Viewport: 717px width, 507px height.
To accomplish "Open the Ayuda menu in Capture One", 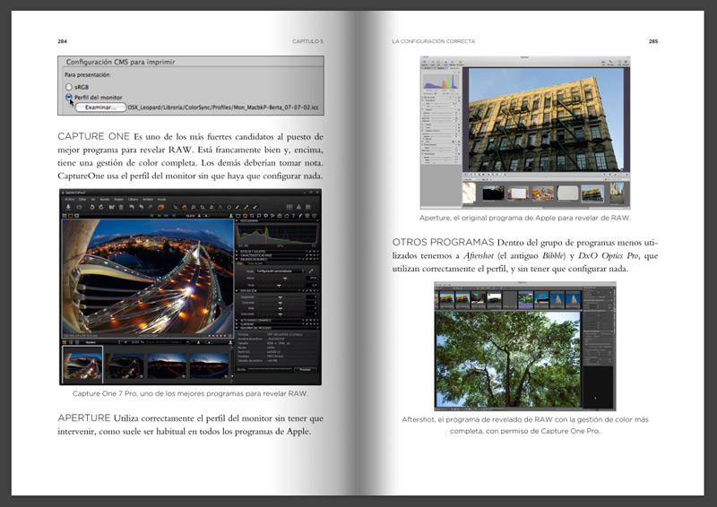I will pos(161,200).
